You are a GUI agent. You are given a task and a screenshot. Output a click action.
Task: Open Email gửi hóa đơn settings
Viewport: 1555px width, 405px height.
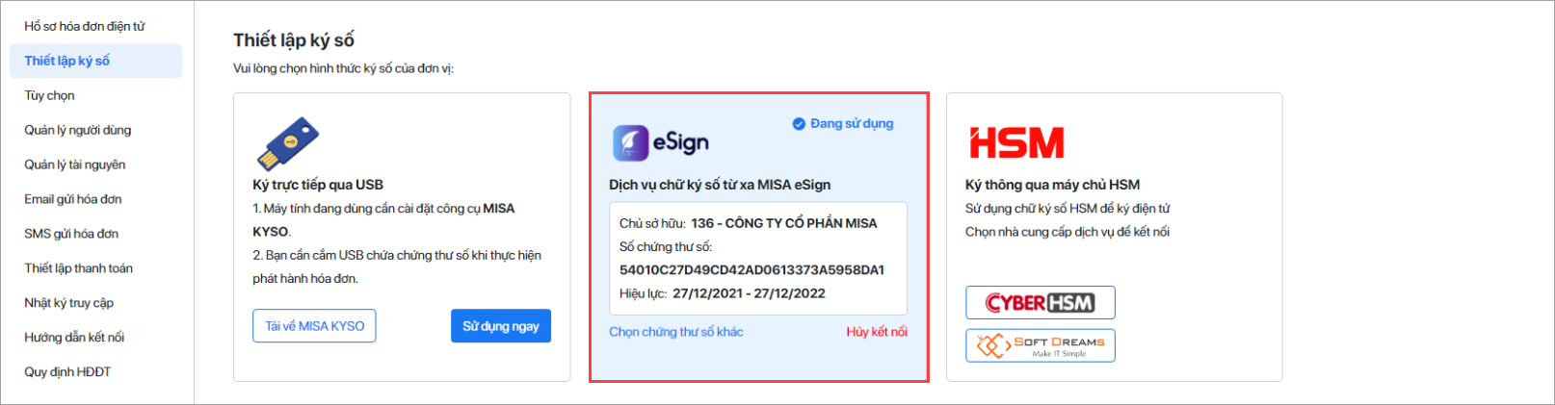tap(73, 199)
